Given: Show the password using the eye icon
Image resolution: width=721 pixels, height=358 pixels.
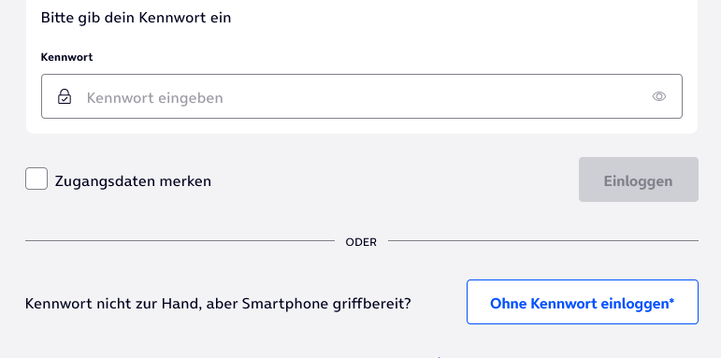Looking at the screenshot, I should [659, 96].
